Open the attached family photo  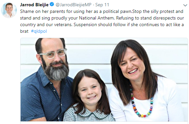[104, 80]
